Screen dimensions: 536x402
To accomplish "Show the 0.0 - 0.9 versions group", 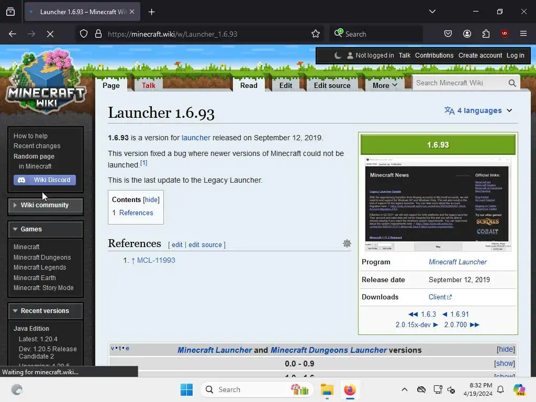I will point(504,363).
